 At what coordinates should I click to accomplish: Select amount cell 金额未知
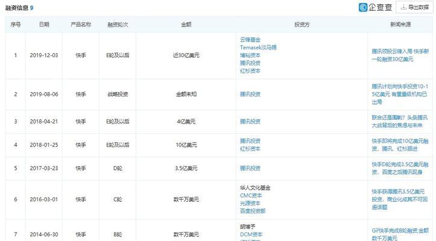tap(186, 94)
